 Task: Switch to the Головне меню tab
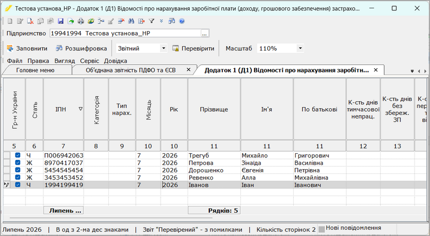coord(35,70)
